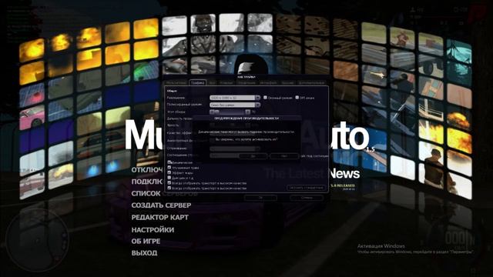Toggle the Улучшенная трава checkbox
The height and width of the screenshot is (277, 493).
169,168
